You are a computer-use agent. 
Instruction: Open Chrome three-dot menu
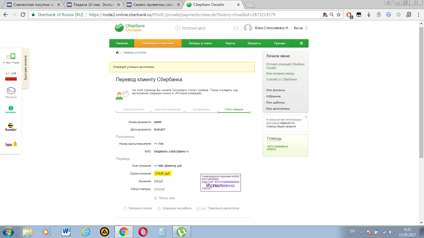click(418, 15)
